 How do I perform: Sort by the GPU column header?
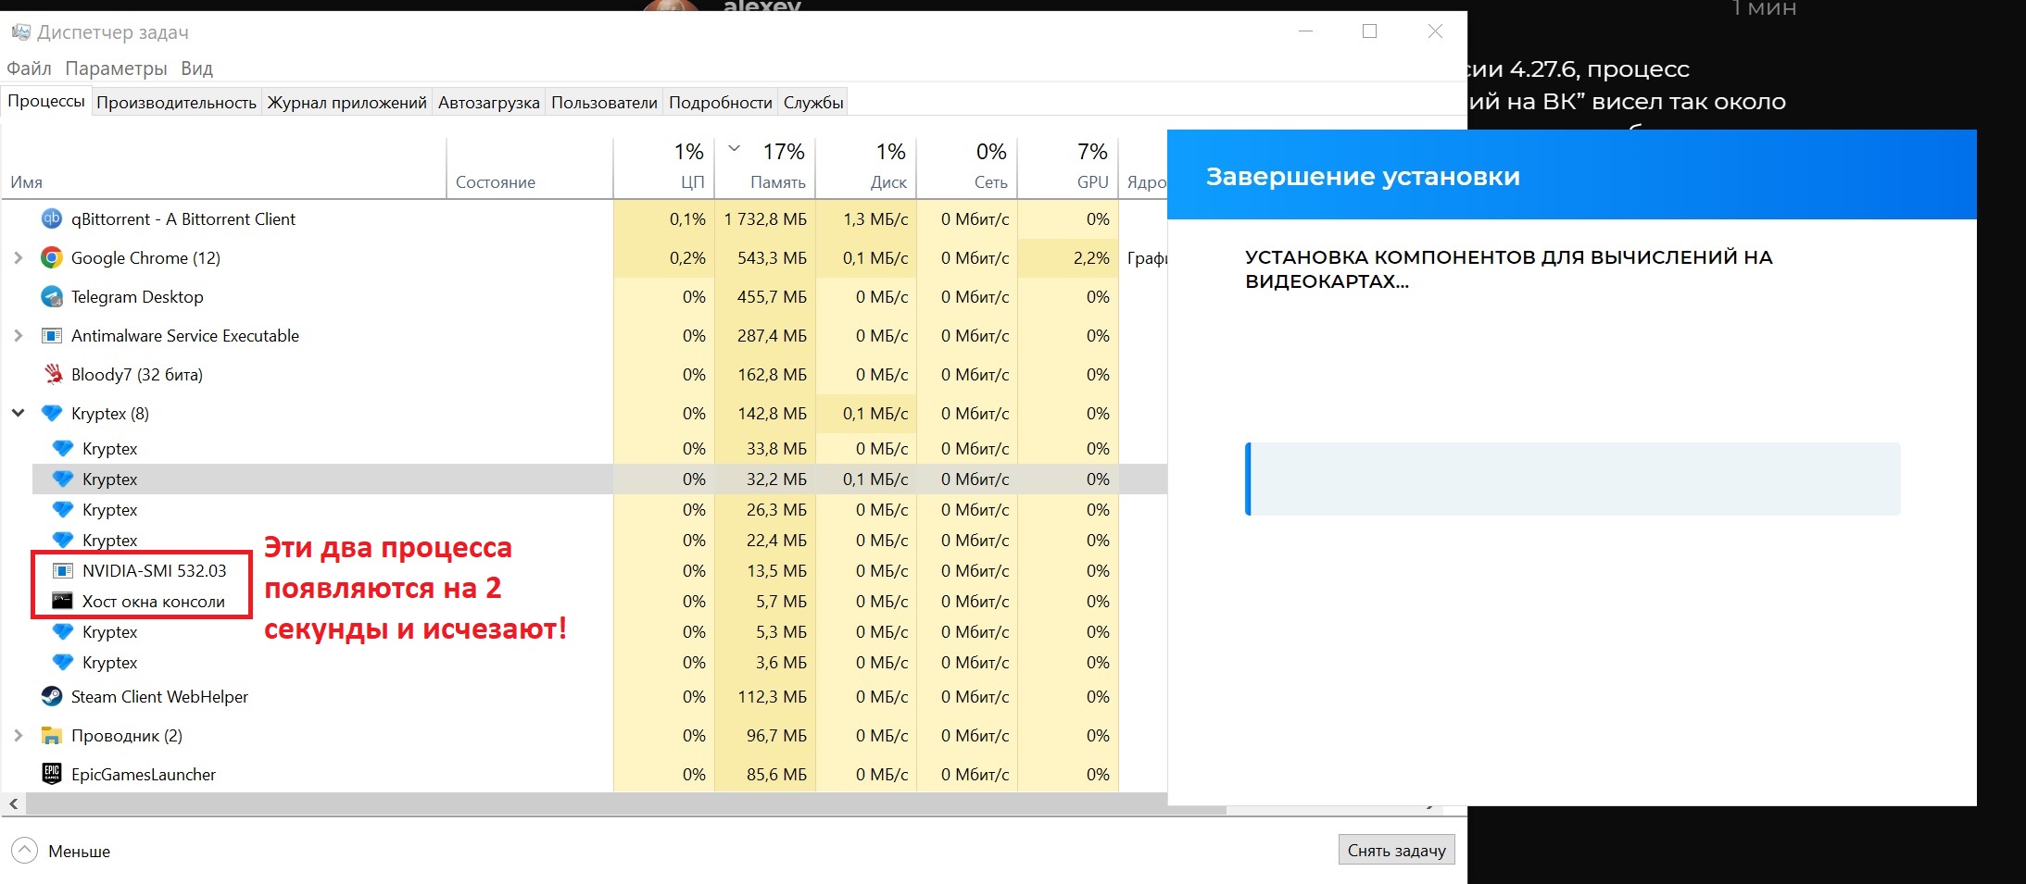[1067, 168]
